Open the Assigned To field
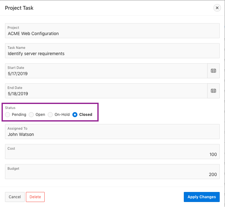225x207 pixels. click(112, 134)
